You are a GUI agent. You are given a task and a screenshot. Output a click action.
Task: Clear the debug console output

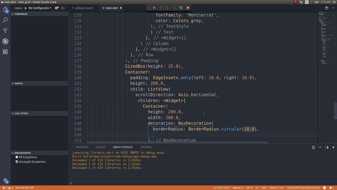click(313, 147)
